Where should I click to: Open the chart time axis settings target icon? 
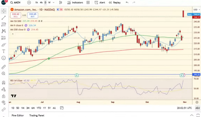[x=197, y=102]
